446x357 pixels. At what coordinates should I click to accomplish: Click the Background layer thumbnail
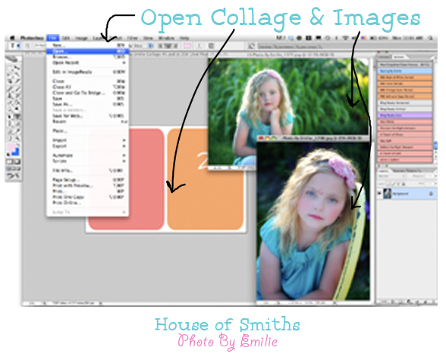coord(388,194)
